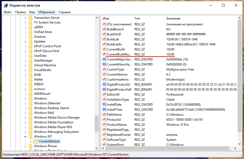This screenshot has height=159, width=244.
Task: Open the Файл menu
Action: point(7,12)
